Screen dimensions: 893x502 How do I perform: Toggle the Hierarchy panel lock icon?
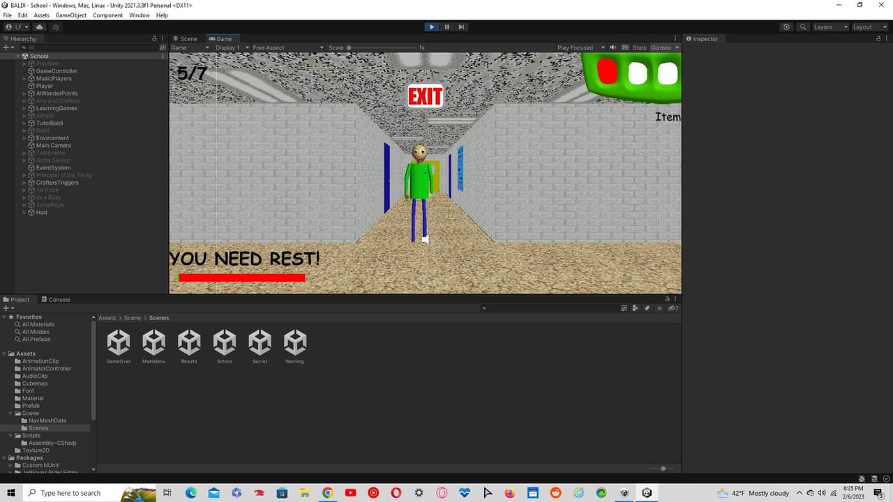click(x=154, y=39)
